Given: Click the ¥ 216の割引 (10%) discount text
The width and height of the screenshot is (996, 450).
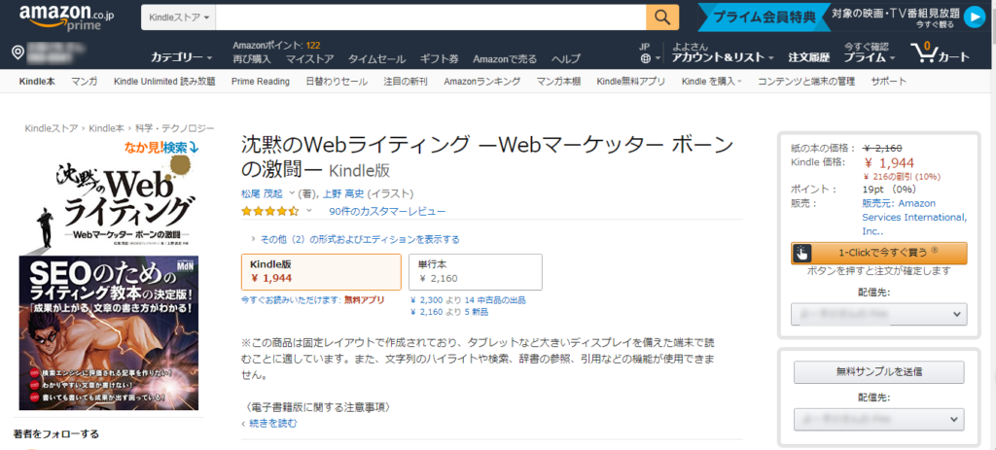Looking at the screenshot, I should pos(902,177).
